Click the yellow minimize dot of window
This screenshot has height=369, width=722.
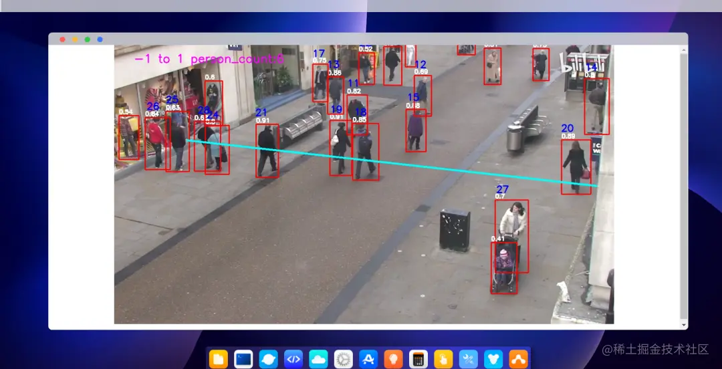(x=75, y=39)
